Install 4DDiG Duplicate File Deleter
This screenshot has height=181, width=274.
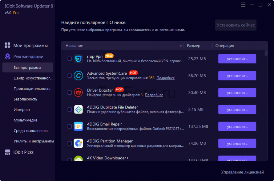(x=237, y=109)
